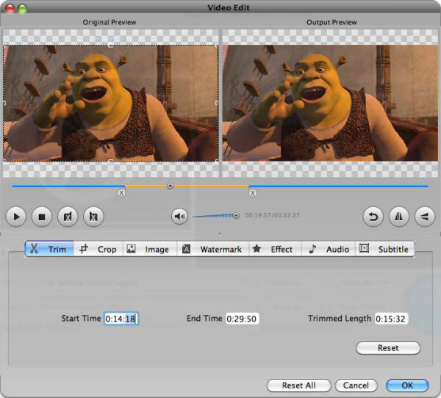Screen dimensions: 441x398
Task: Open the Subtitle tab
Action: [384, 249]
